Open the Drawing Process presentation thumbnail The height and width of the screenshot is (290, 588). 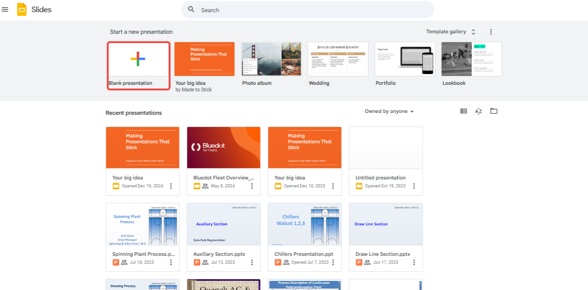click(142, 284)
